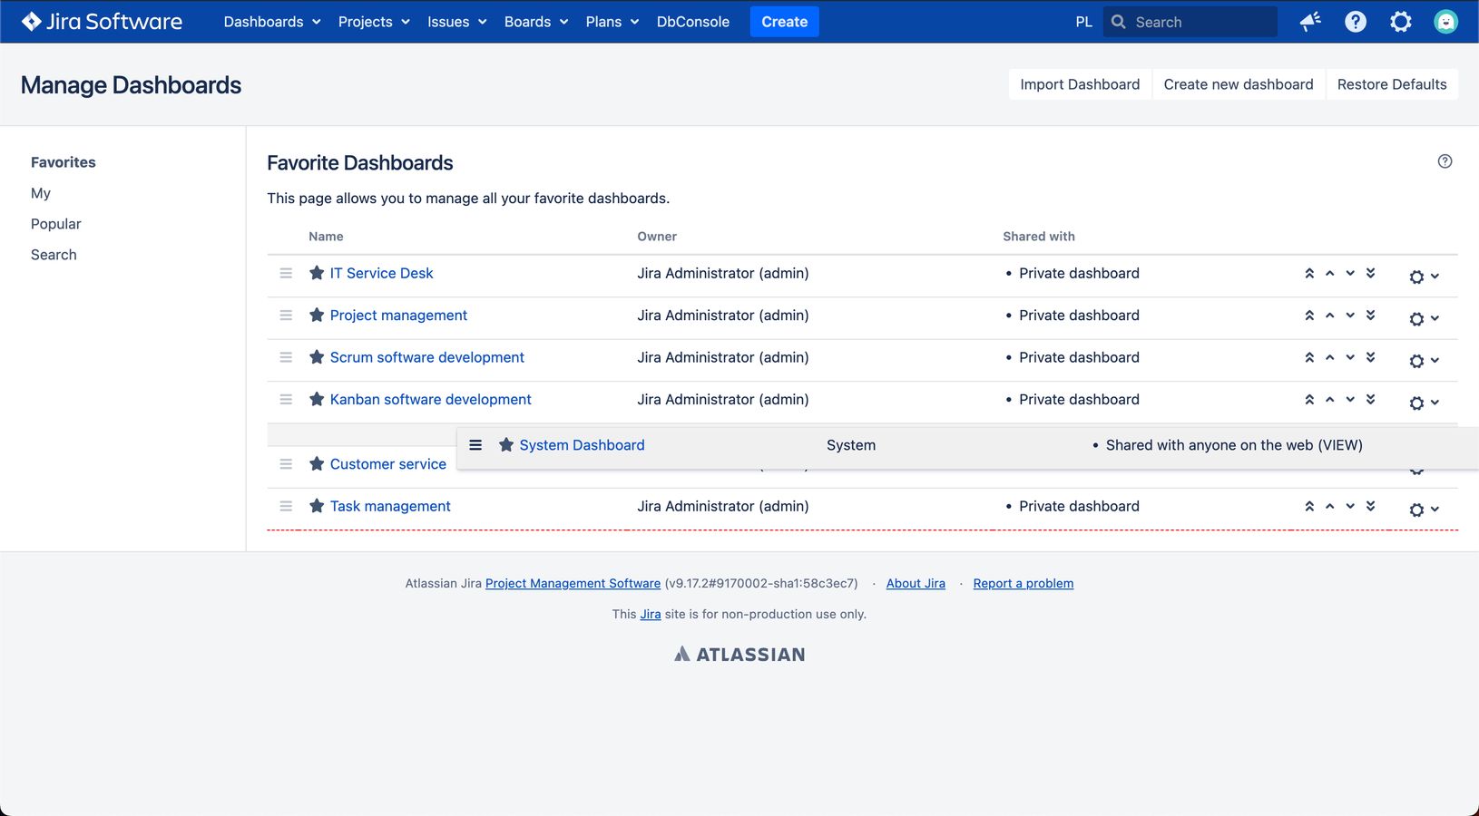The image size is (1479, 816).
Task: Grab drag handle of Kanban software row
Action: [286, 399]
